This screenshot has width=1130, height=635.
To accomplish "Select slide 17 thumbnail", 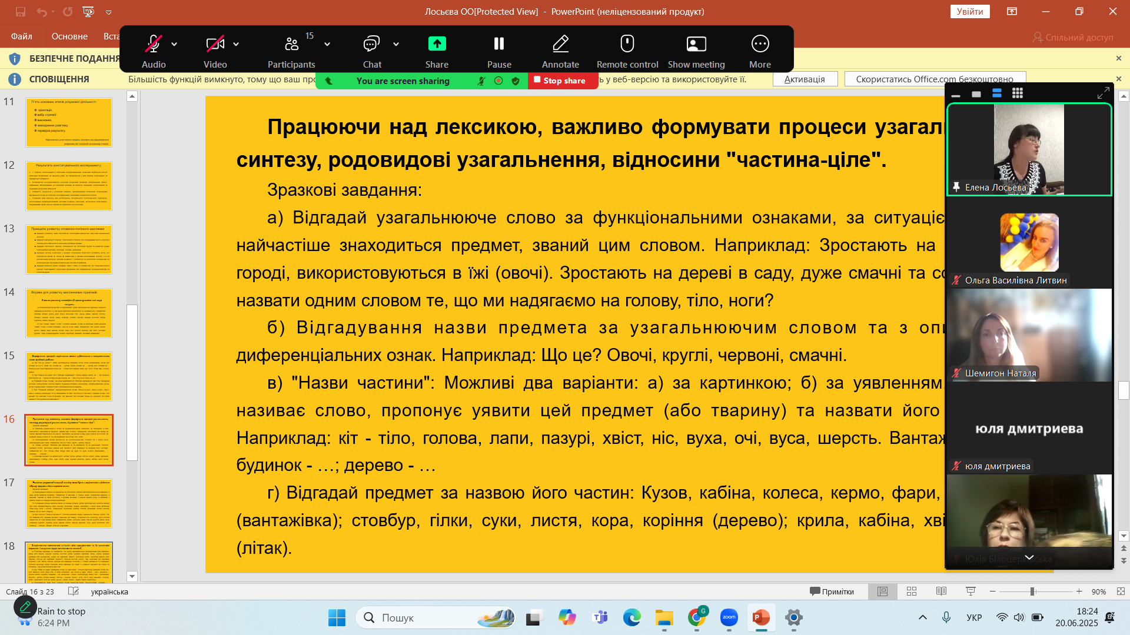I will [x=69, y=503].
